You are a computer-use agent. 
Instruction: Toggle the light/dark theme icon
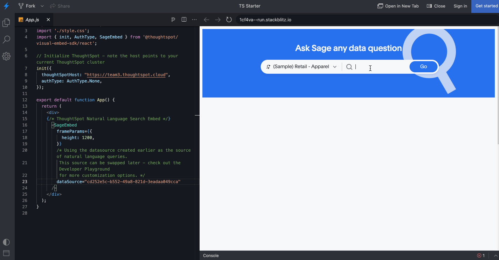point(6,242)
